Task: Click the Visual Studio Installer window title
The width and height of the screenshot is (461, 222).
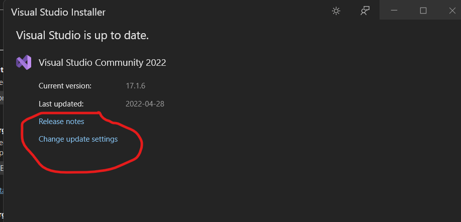Action: coord(58,12)
